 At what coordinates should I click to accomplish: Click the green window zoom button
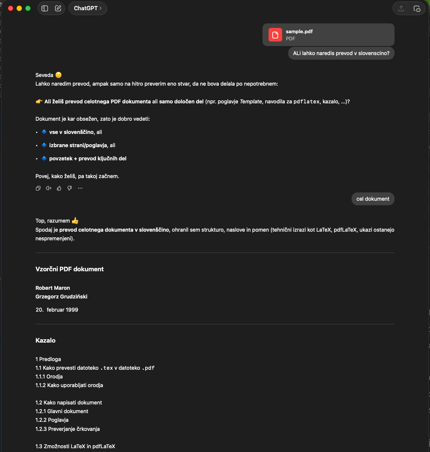pos(28,8)
